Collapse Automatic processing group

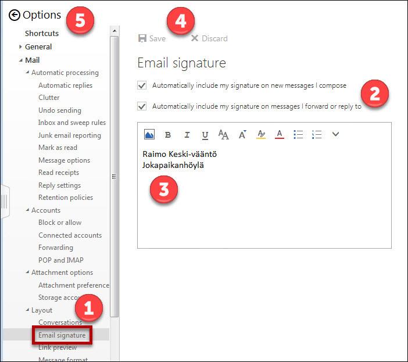click(27, 72)
